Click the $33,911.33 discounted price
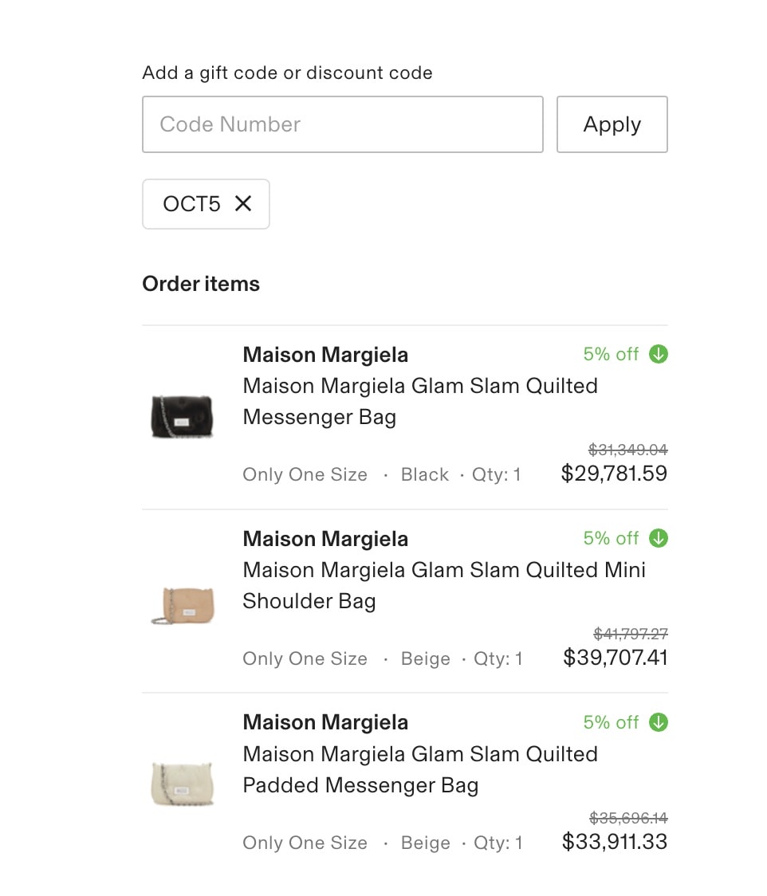The height and width of the screenshot is (896, 767). (x=615, y=842)
